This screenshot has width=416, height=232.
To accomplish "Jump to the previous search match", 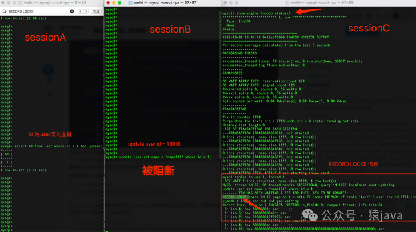I will pyautogui.click(x=81, y=11).
